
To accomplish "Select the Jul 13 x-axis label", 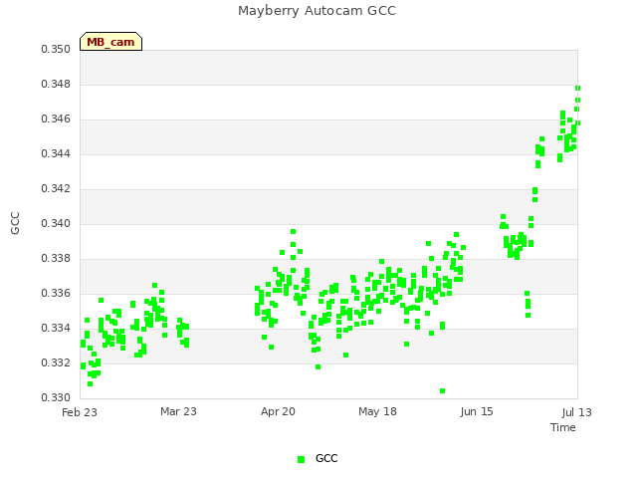I will 577,412.
